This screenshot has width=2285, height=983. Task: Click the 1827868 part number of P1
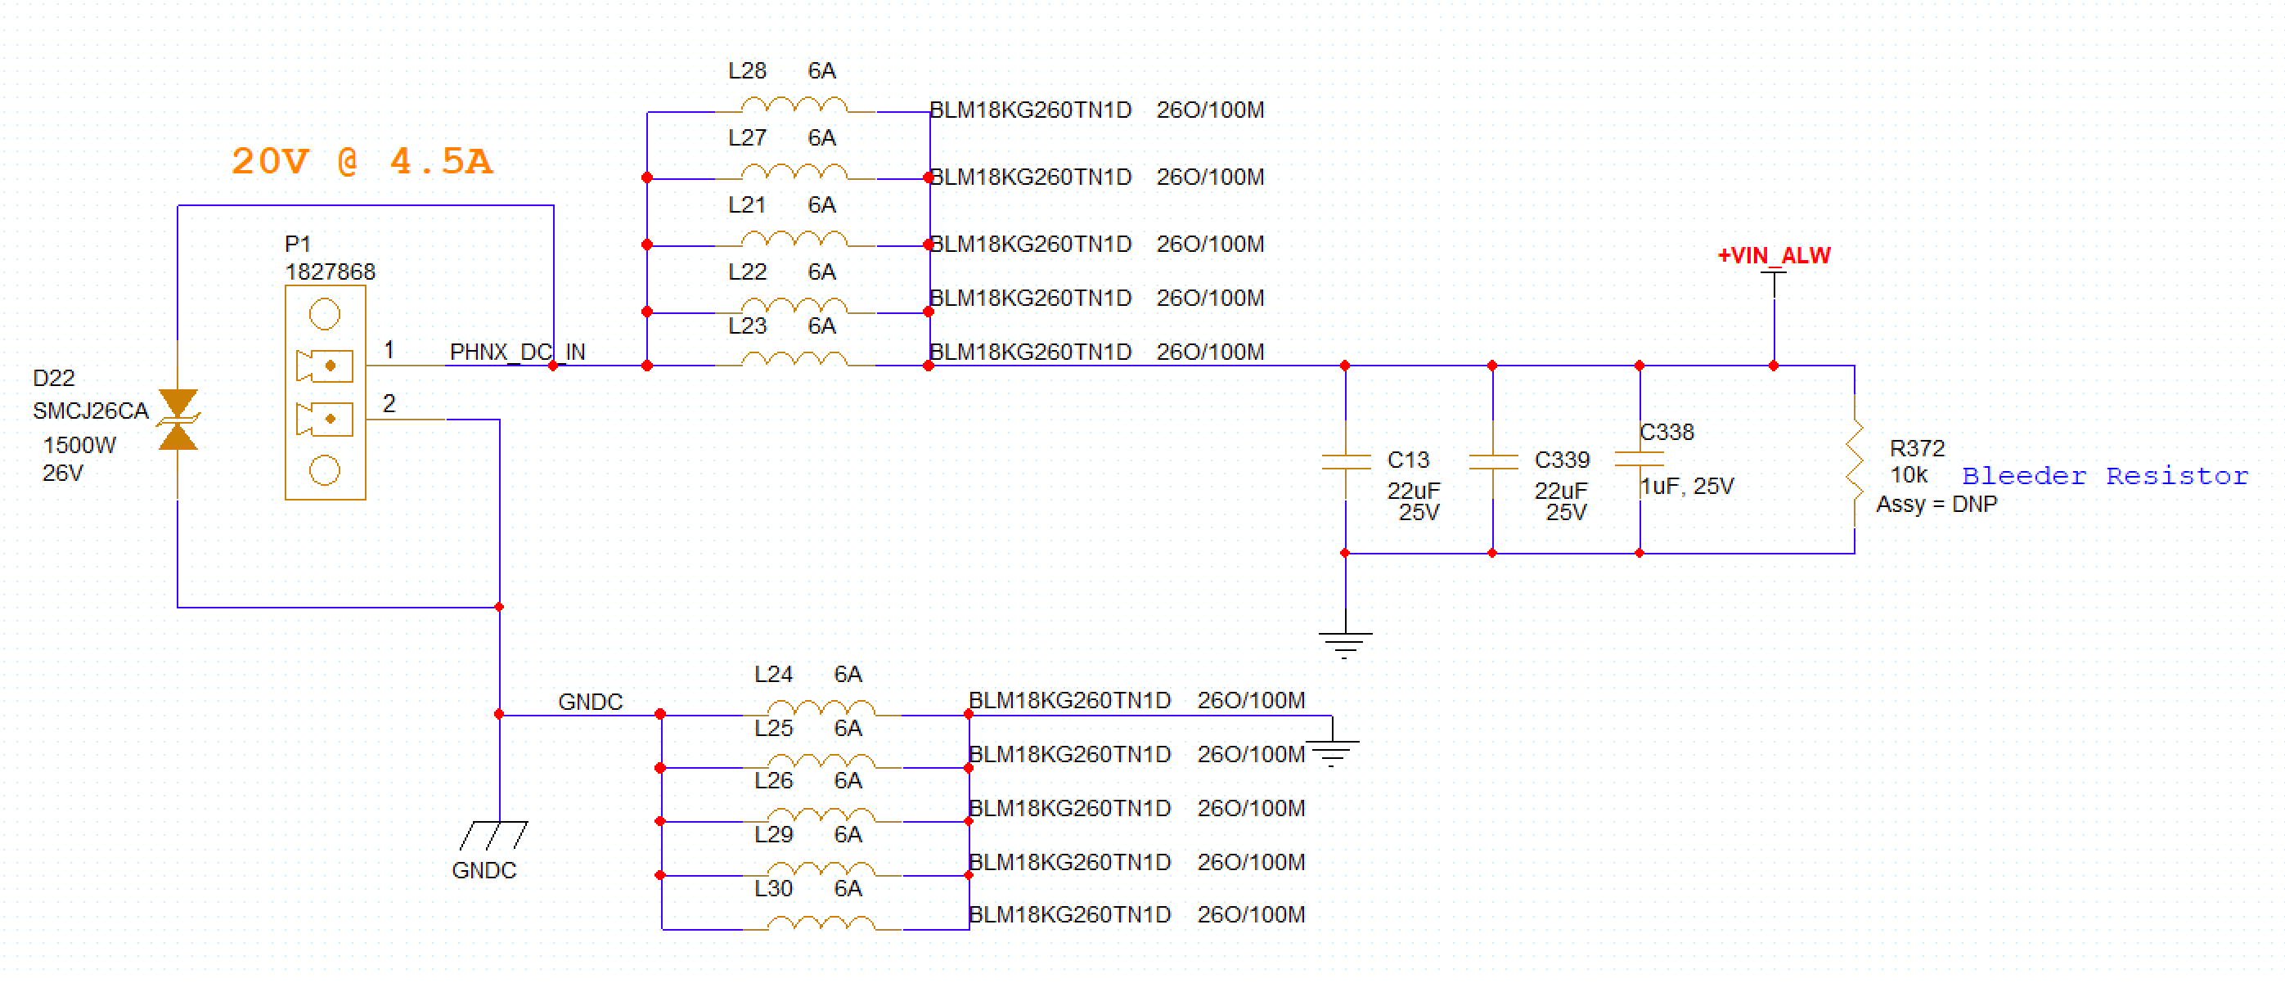(330, 272)
